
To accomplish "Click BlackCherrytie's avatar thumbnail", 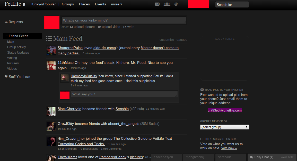I will 51,111.
